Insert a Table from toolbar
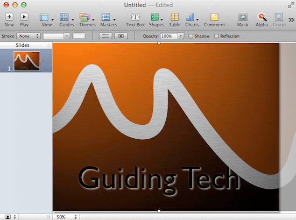 pyautogui.click(x=174, y=17)
